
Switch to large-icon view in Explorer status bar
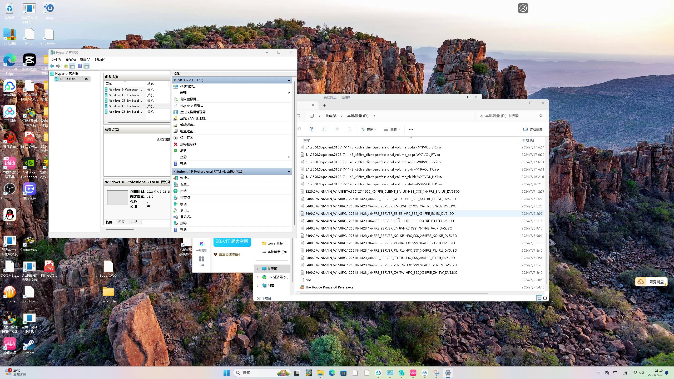[x=545, y=298]
